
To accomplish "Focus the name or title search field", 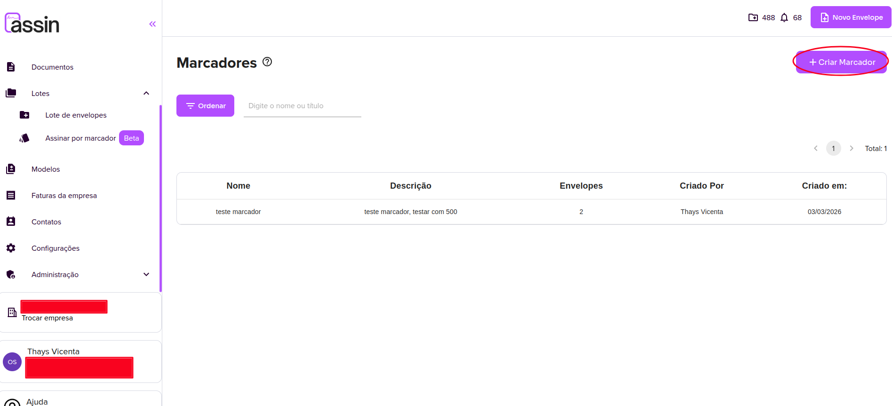I will (302, 106).
